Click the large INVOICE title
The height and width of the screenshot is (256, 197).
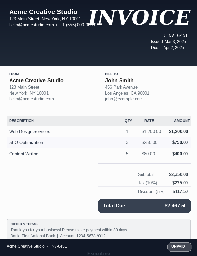point(140,17)
